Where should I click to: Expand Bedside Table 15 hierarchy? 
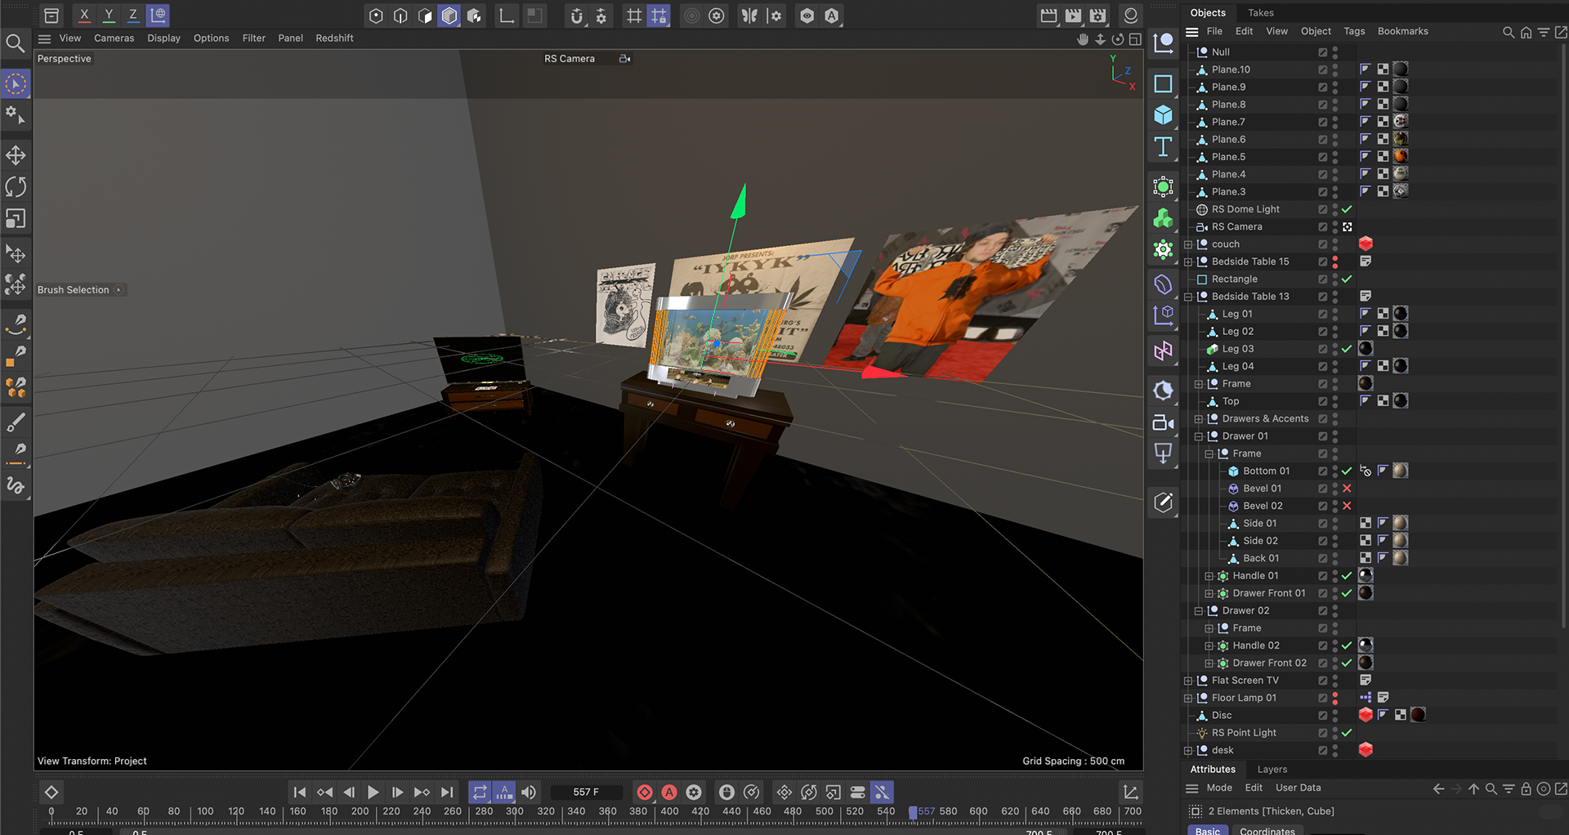[x=1188, y=261]
